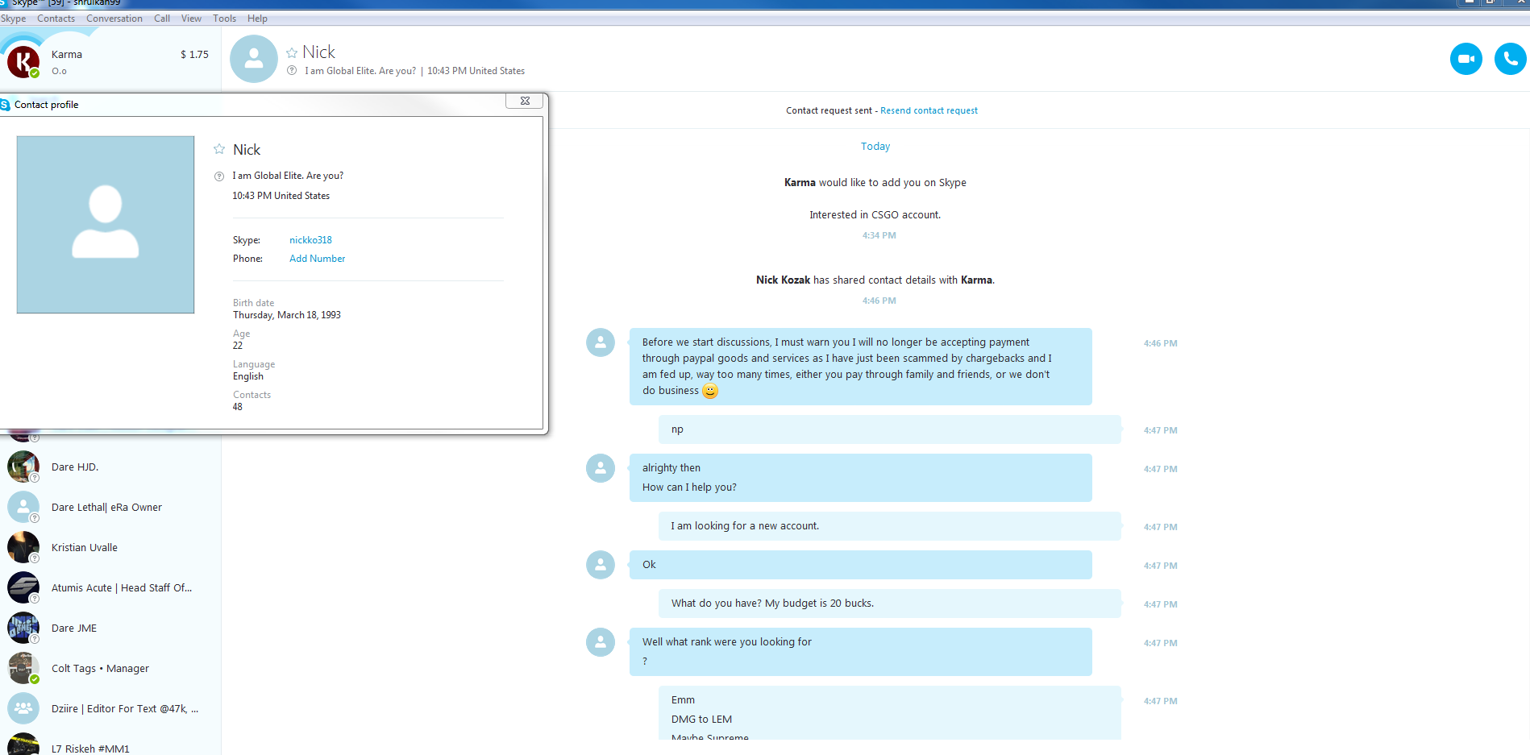This screenshot has width=1530, height=755.
Task: Click the Resend contact request link
Action: coord(929,110)
